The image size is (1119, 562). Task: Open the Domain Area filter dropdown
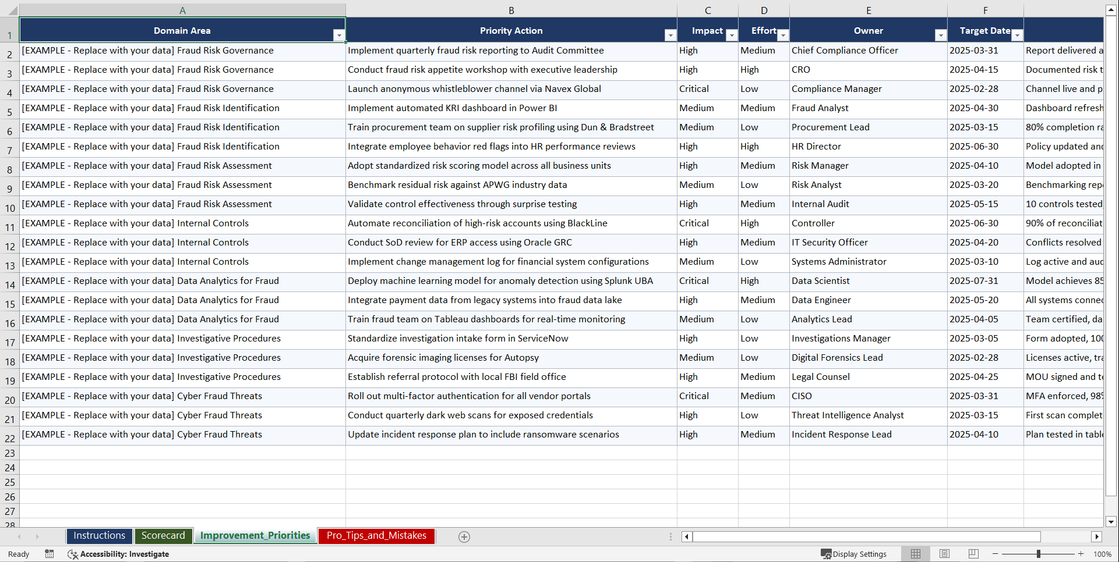click(339, 35)
